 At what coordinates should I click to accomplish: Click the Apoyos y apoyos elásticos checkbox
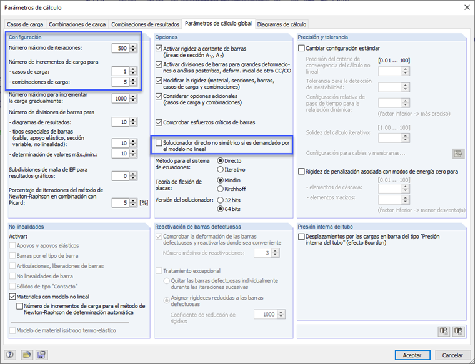pos(12,245)
